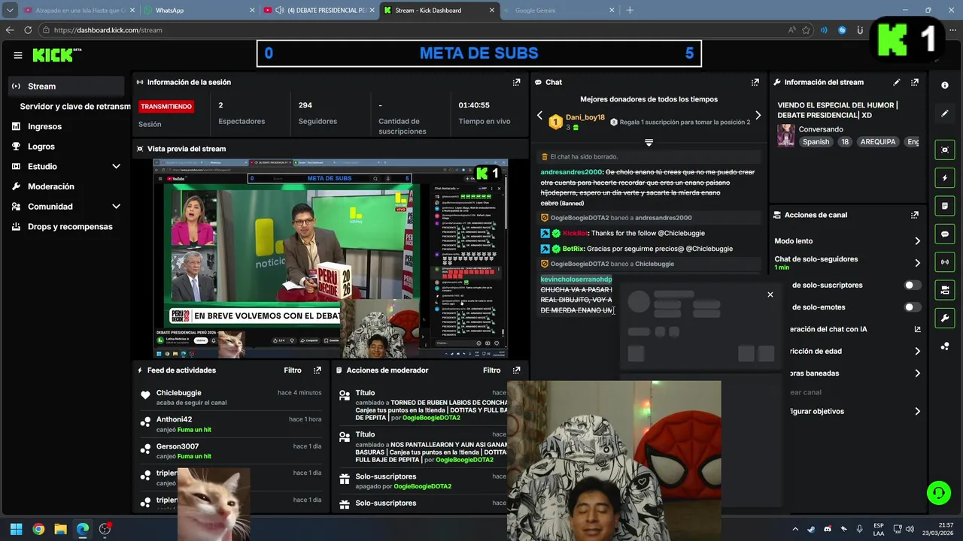
Task: Show next top donor with right arrow
Action: (758, 116)
